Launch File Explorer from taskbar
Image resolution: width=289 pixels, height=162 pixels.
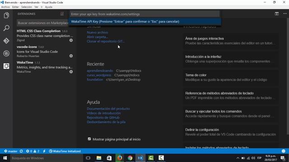(99, 158)
